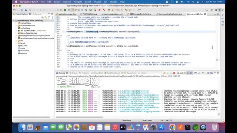237x133 pixels.
Task: Click the Debug bug toolbar icon
Action: click(x=86, y=10)
